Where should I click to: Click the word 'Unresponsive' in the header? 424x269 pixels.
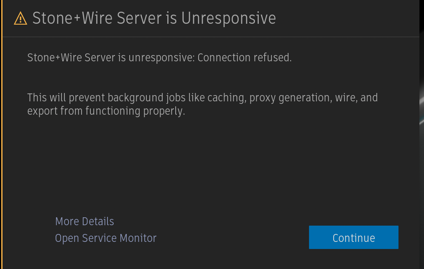coord(228,18)
